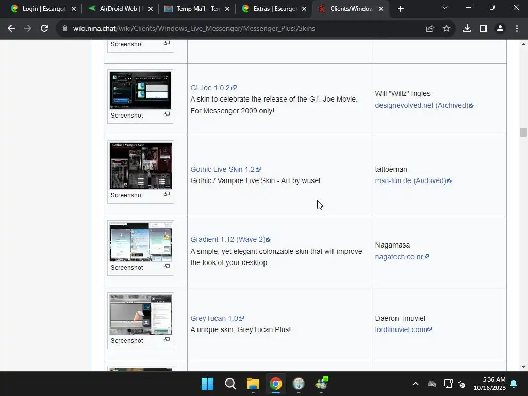
Task: Open the Windows Start menu
Action: point(207,384)
